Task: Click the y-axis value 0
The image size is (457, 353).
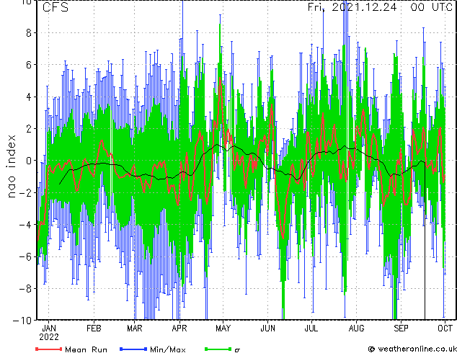Action: click(x=29, y=161)
